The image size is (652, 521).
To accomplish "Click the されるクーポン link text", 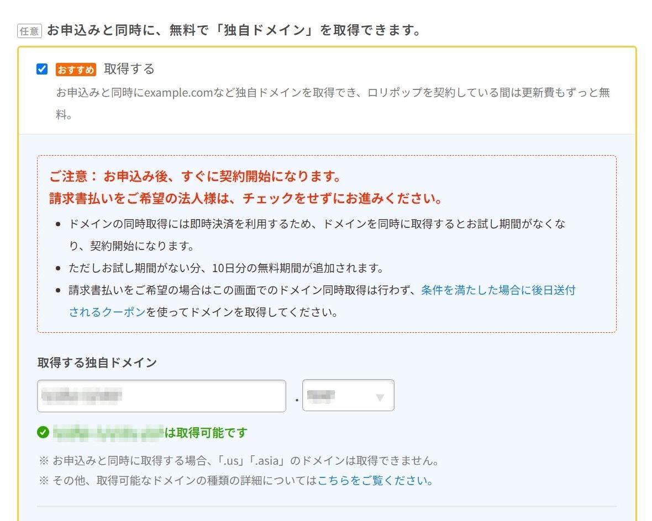I will click(x=107, y=312).
